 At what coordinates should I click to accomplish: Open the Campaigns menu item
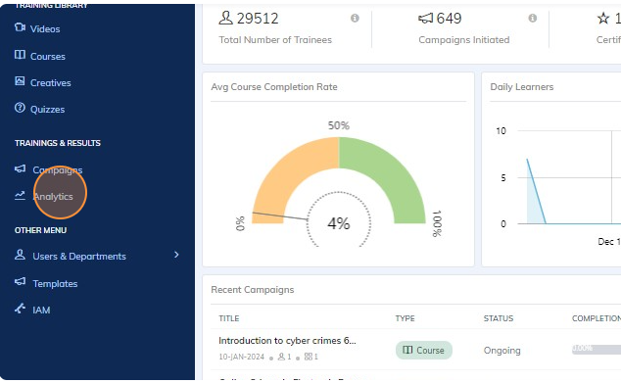tap(58, 169)
